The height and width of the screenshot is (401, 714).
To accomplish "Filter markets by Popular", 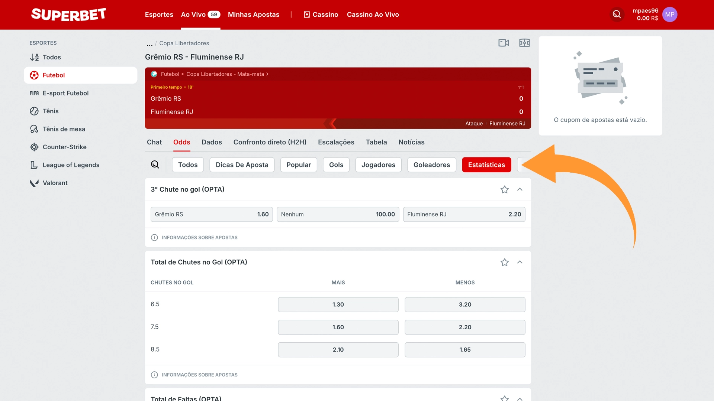I will pos(299,165).
